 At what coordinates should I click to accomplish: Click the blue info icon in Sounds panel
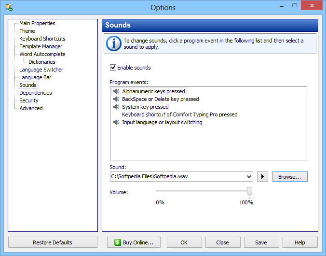click(114, 43)
